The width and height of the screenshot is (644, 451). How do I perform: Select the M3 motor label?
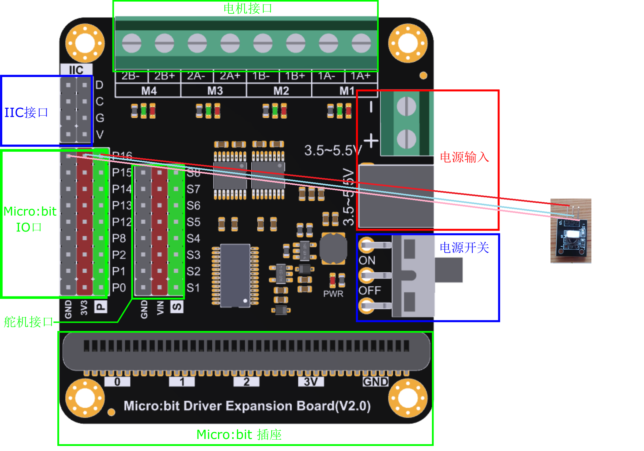(215, 91)
